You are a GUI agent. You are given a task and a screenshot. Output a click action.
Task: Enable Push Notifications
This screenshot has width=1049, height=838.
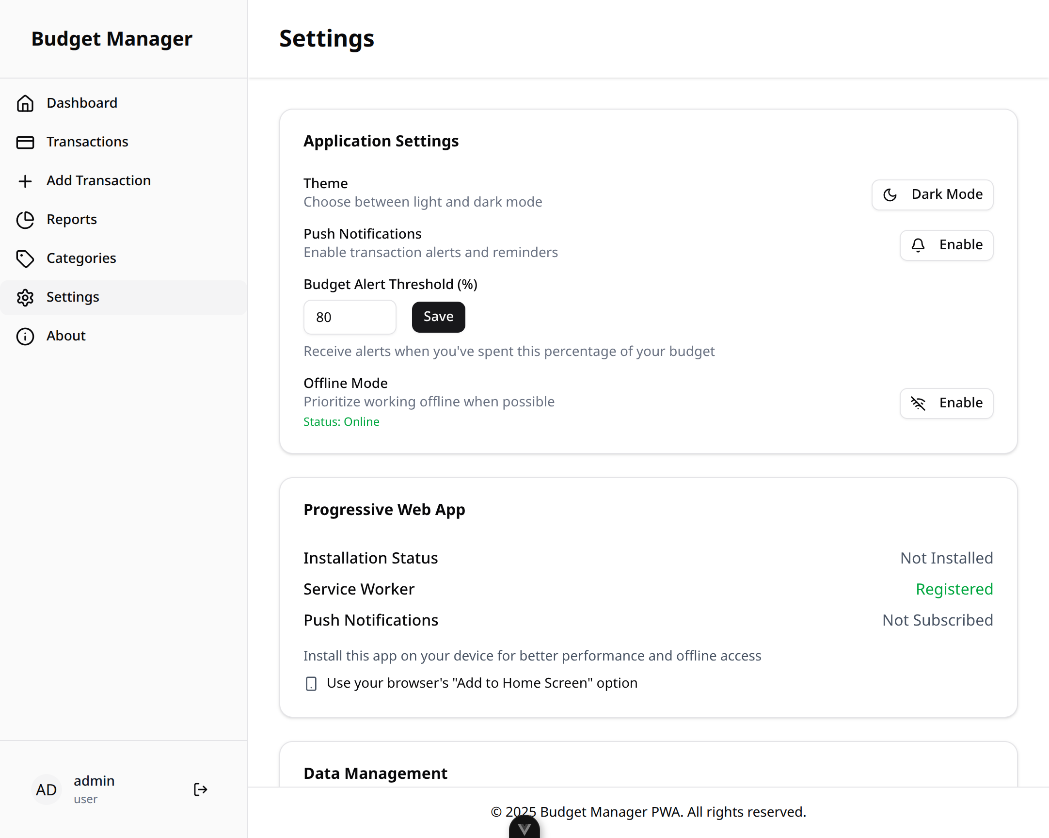pos(946,245)
